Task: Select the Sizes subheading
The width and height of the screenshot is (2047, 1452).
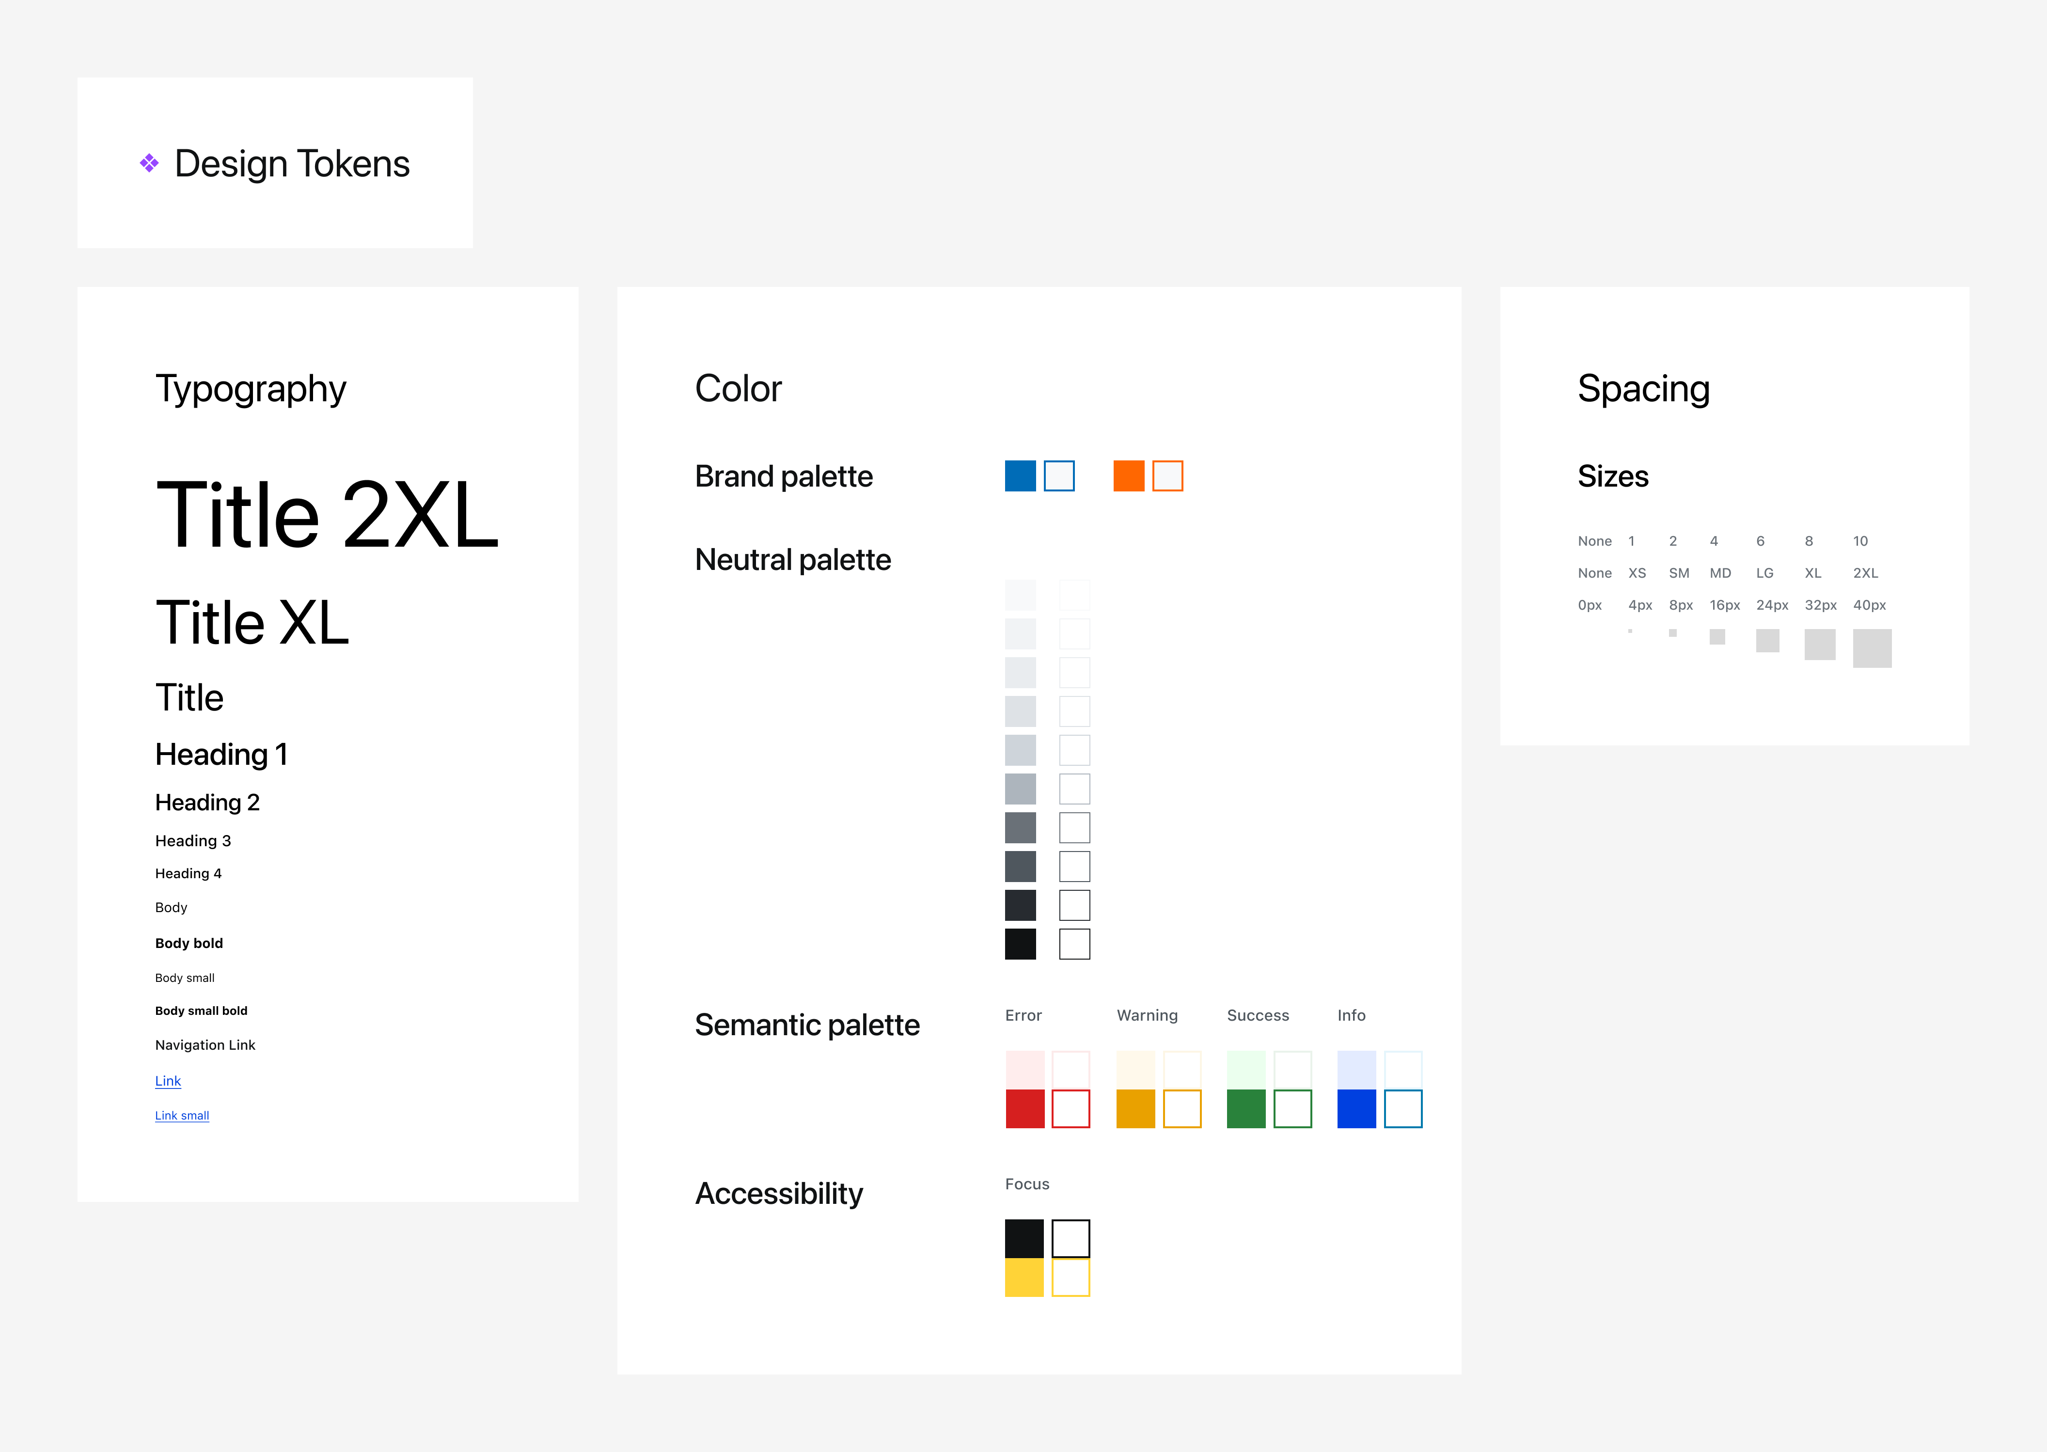Action: [x=1613, y=476]
